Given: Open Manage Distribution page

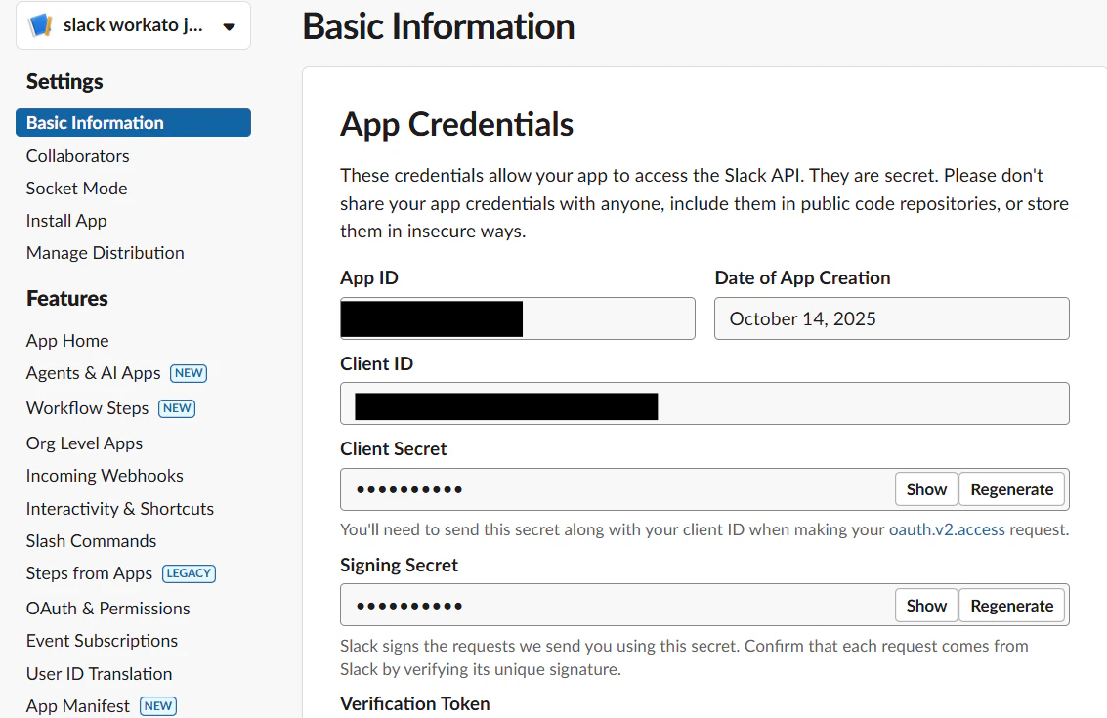Looking at the screenshot, I should tap(106, 253).
